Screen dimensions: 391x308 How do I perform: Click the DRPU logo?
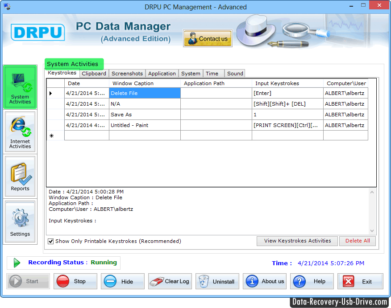[37, 32]
